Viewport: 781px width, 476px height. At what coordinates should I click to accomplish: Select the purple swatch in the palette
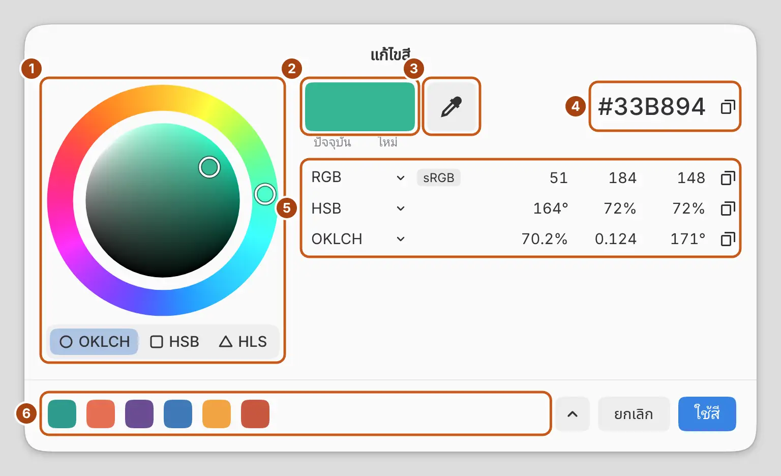139,414
